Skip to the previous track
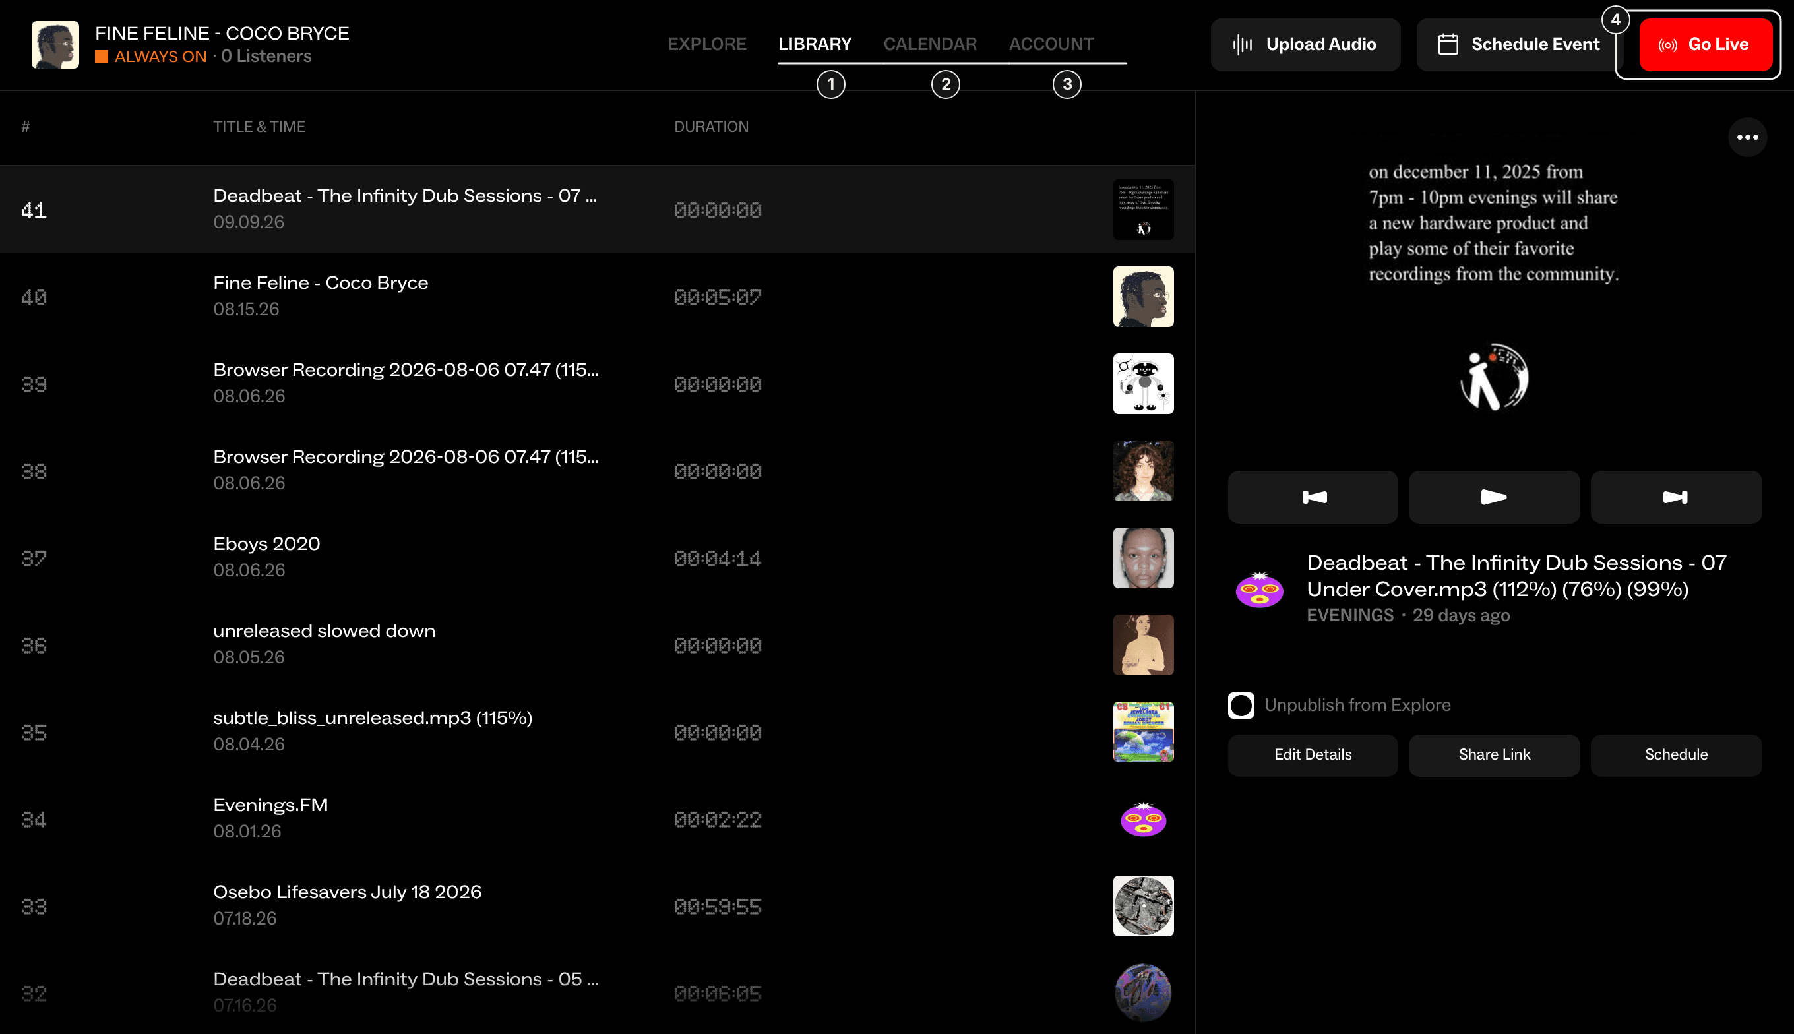This screenshot has height=1034, width=1794. click(x=1313, y=497)
